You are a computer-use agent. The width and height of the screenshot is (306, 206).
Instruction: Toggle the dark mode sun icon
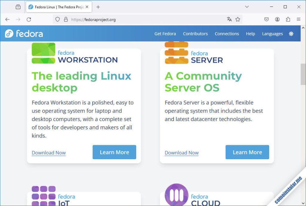[291, 34]
